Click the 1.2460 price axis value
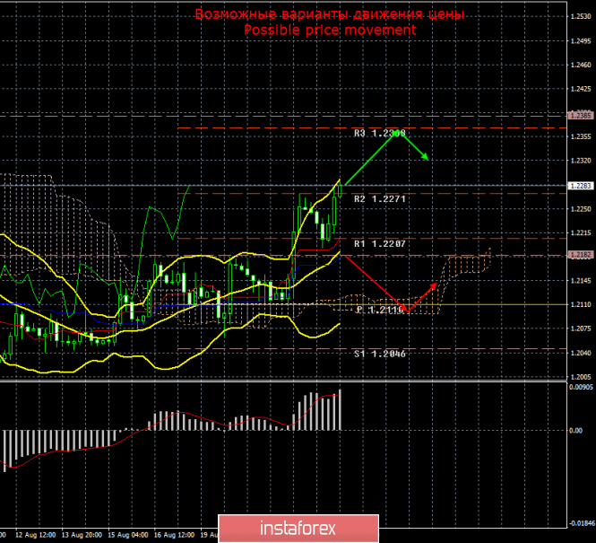596x543 pixels. pos(581,65)
